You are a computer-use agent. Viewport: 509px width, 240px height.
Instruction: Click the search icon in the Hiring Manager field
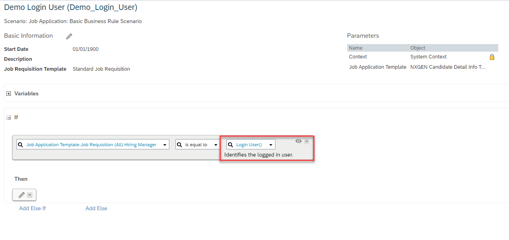[x=21, y=145]
